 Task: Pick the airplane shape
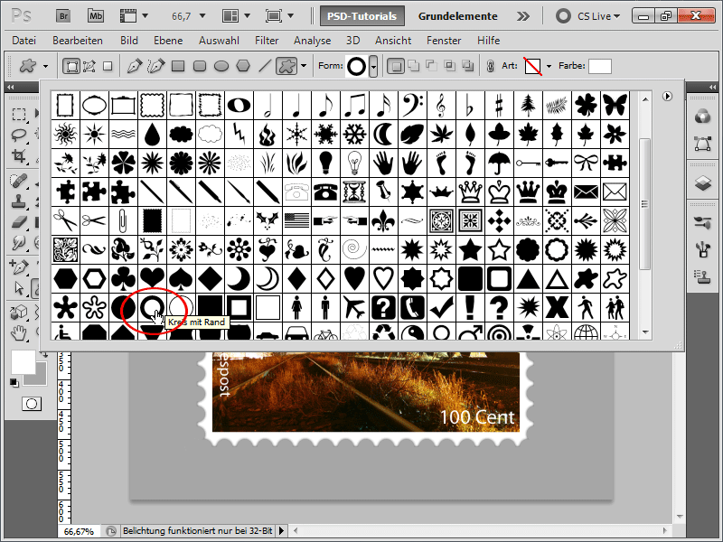(x=354, y=307)
